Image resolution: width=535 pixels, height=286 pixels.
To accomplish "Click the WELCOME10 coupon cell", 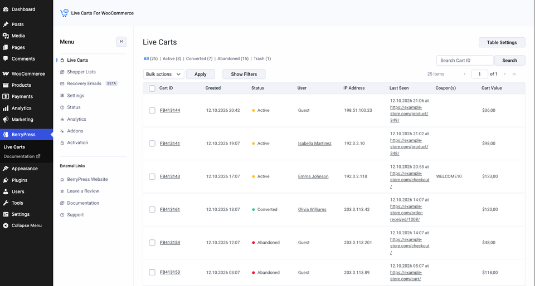I will point(449,176).
